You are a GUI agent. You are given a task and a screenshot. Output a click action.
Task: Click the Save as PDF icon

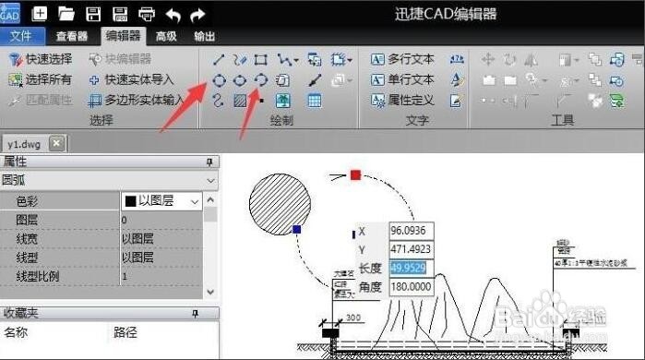click(120, 14)
